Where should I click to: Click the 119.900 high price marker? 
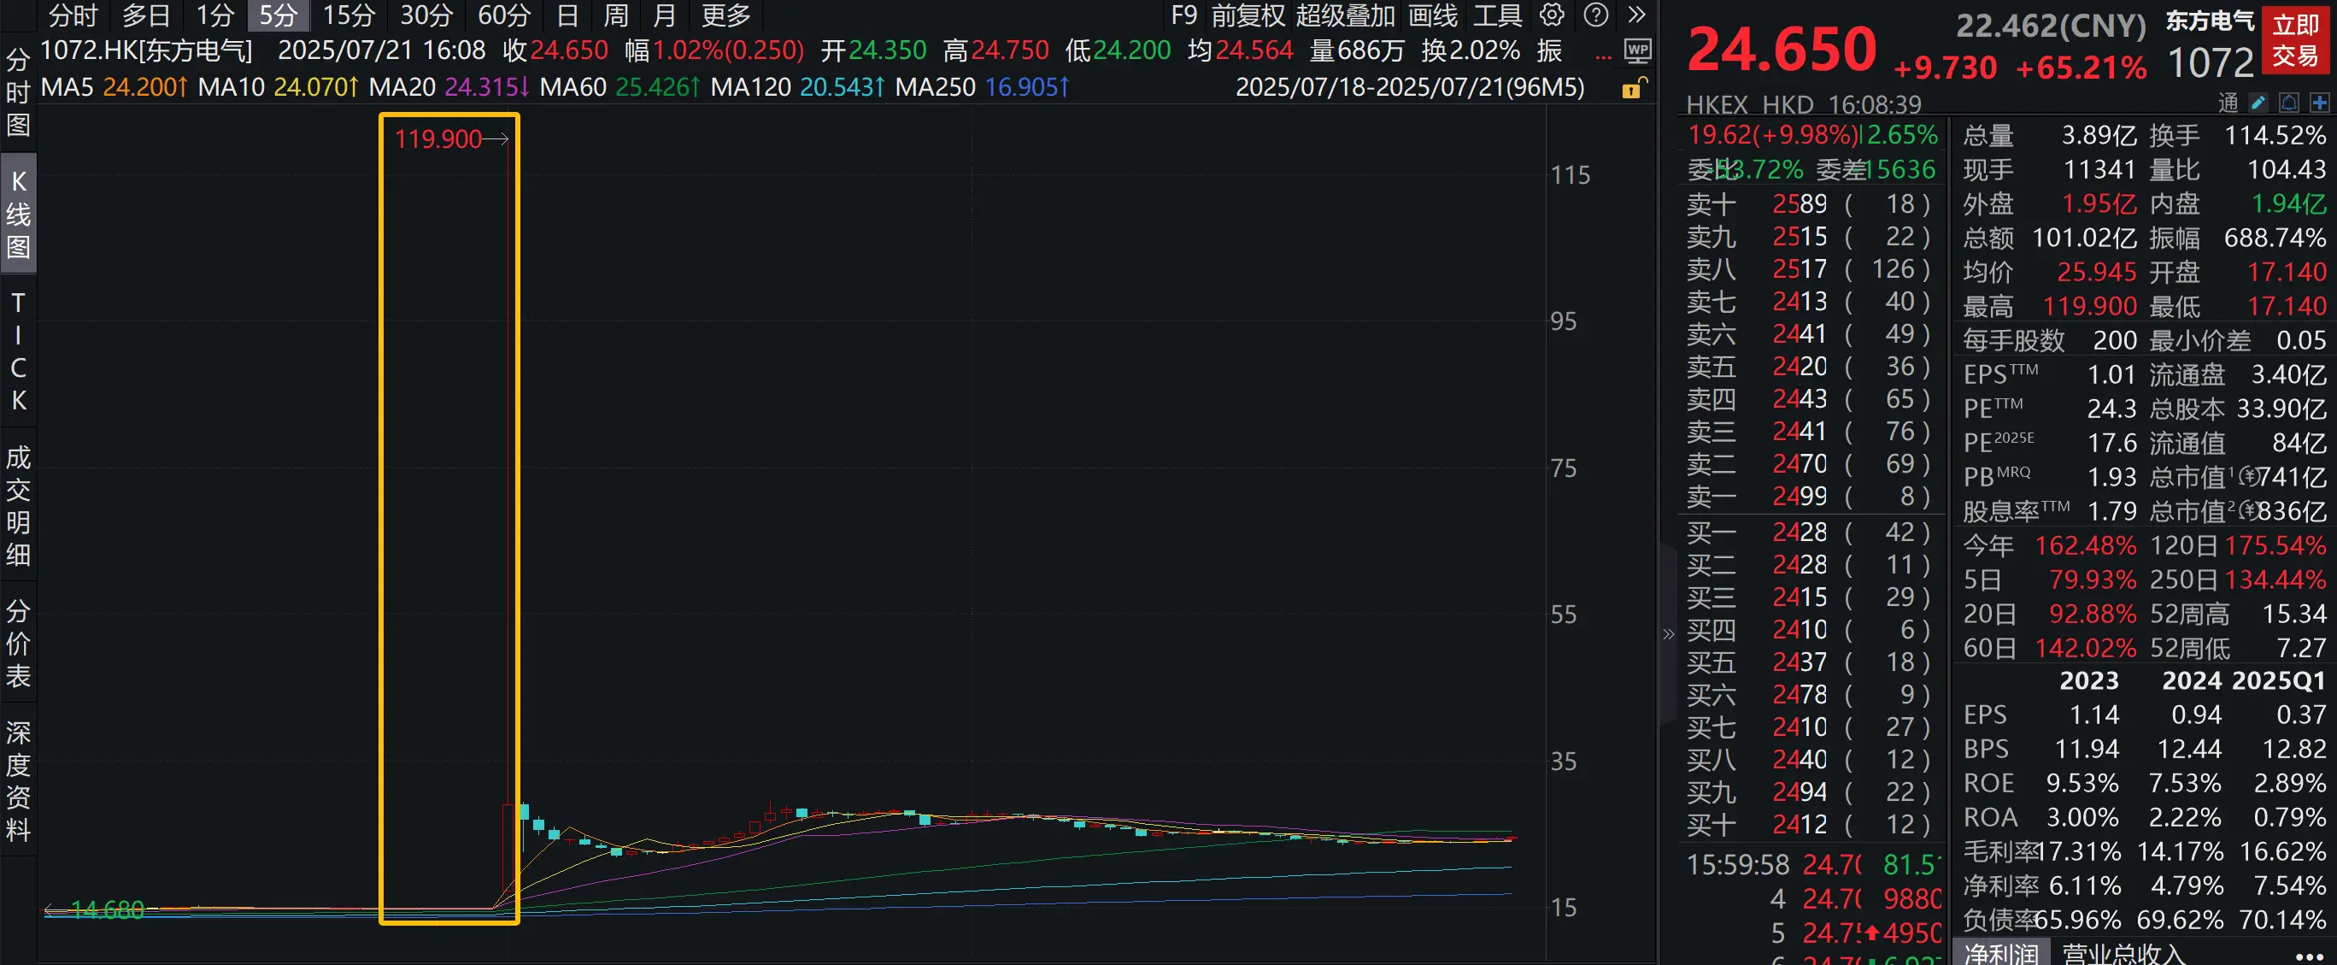click(438, 138)
